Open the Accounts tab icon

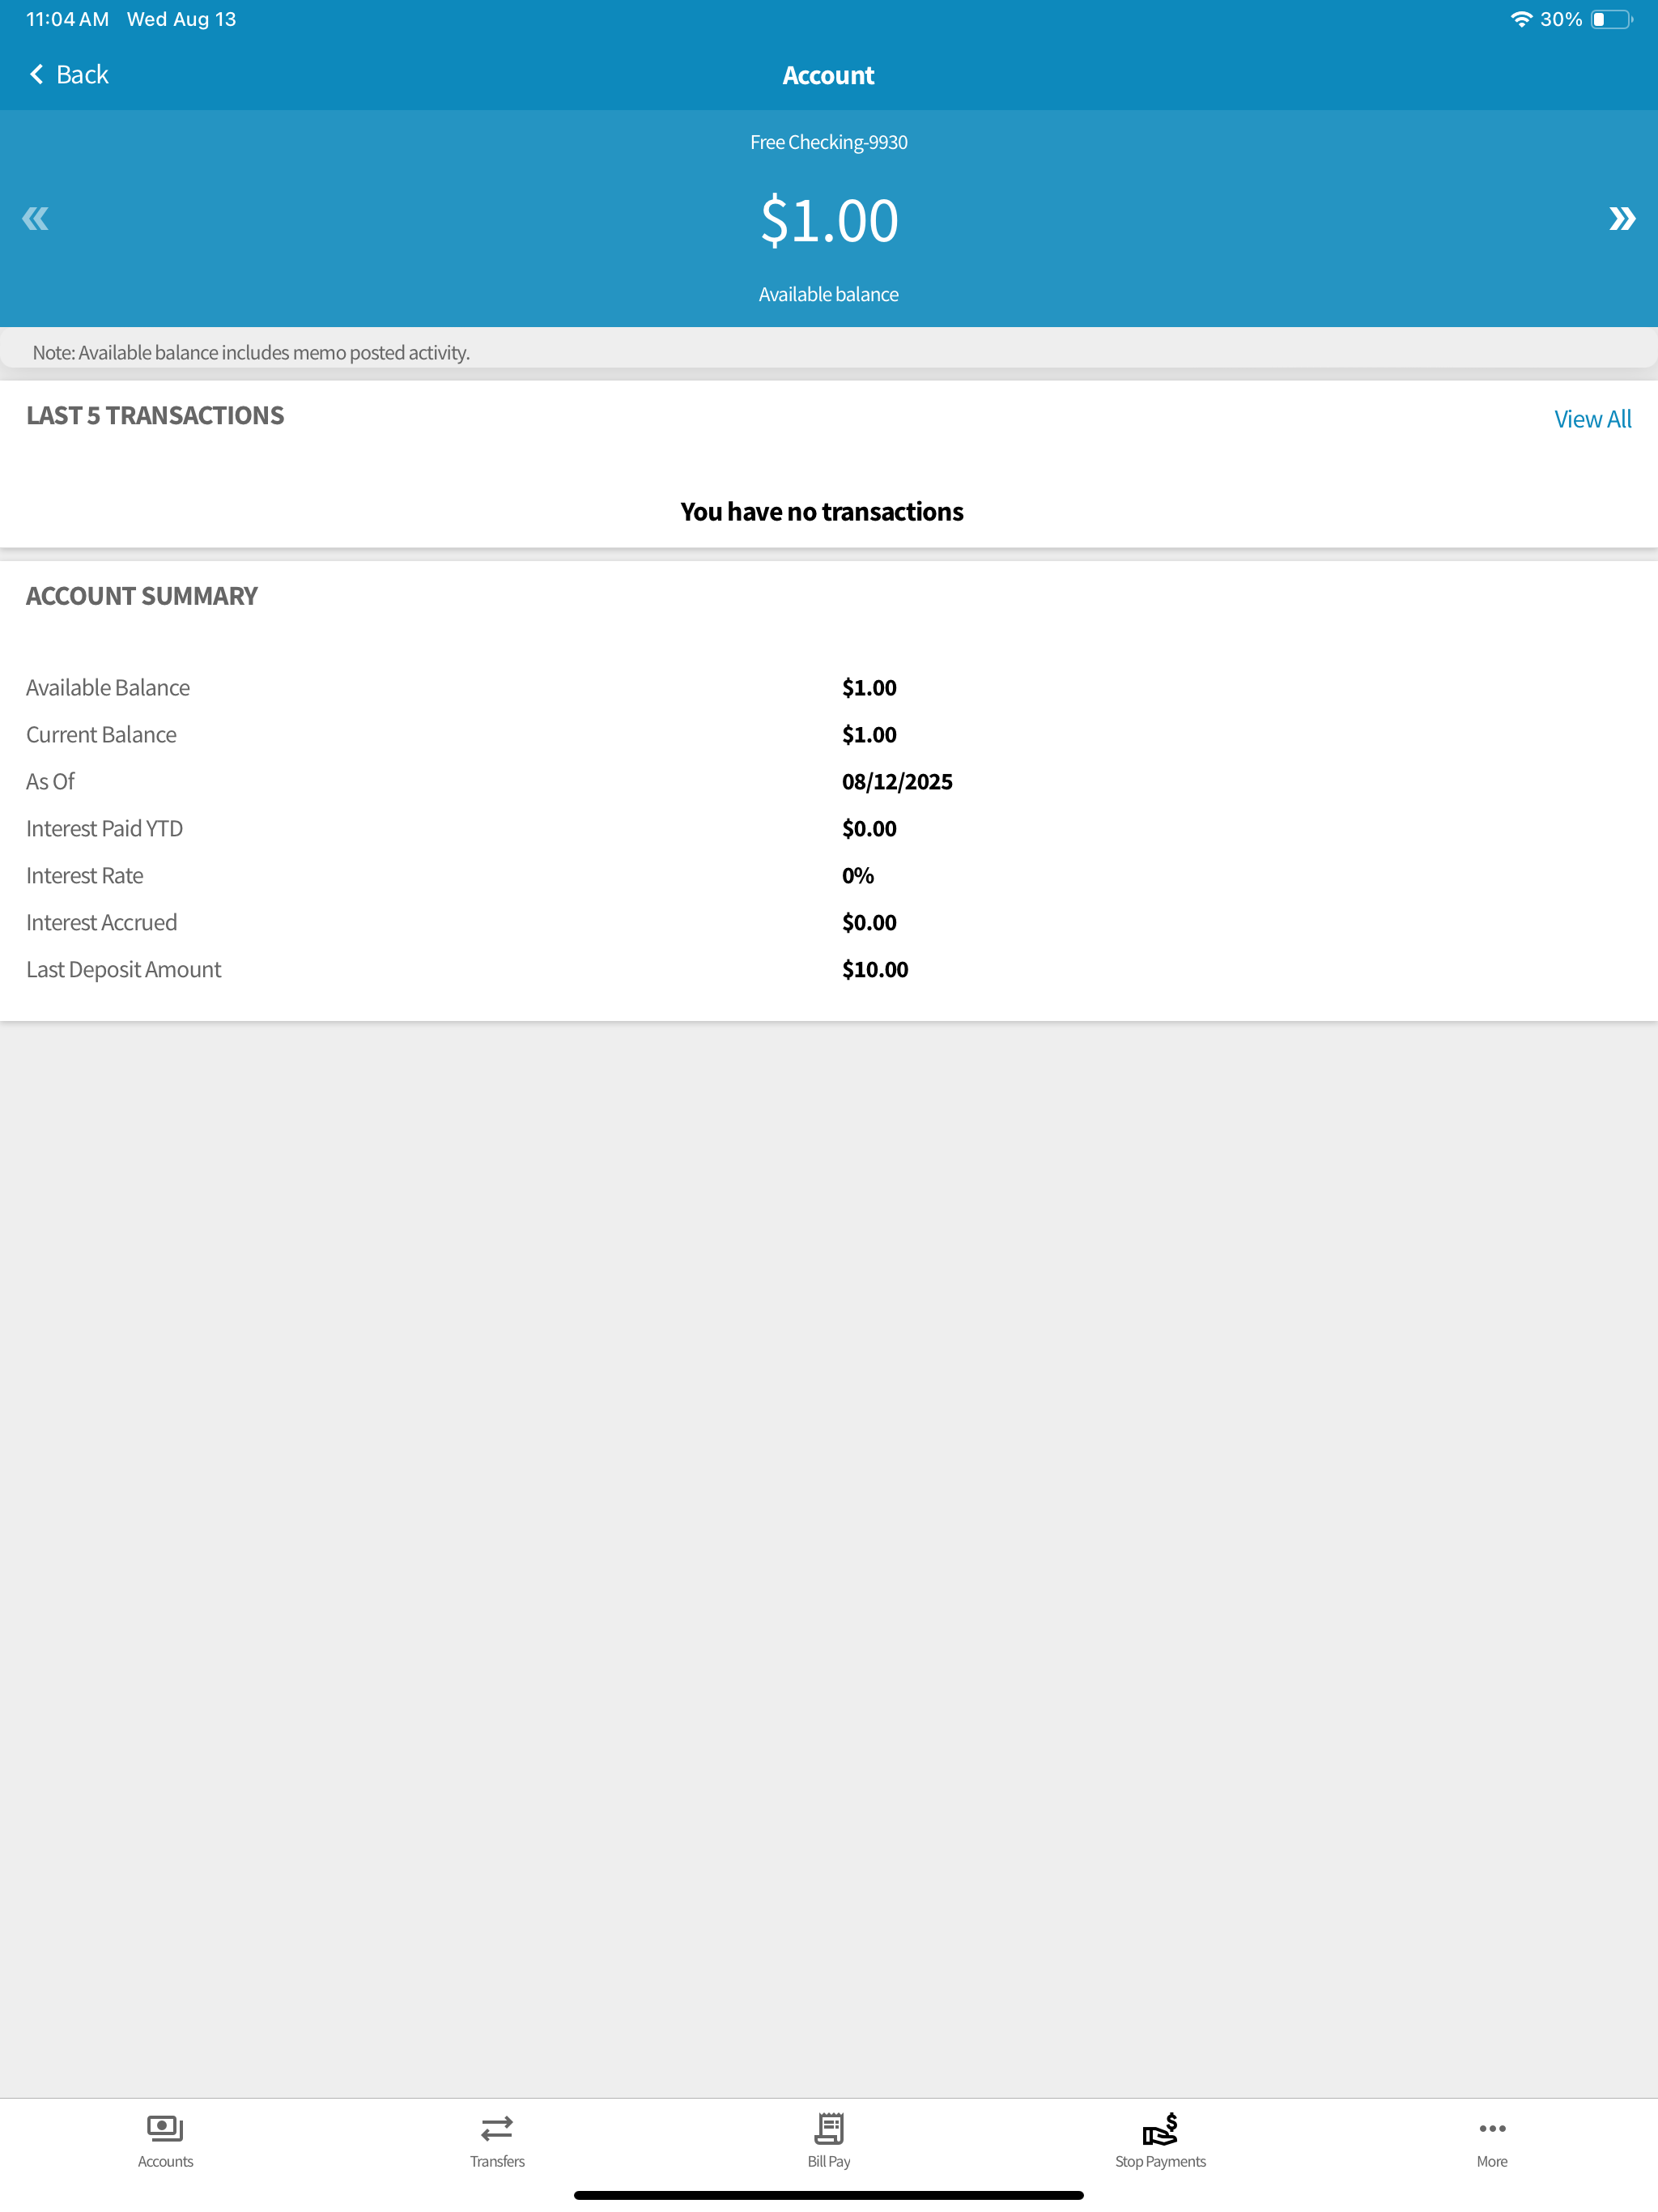(x=165, y=2128)
